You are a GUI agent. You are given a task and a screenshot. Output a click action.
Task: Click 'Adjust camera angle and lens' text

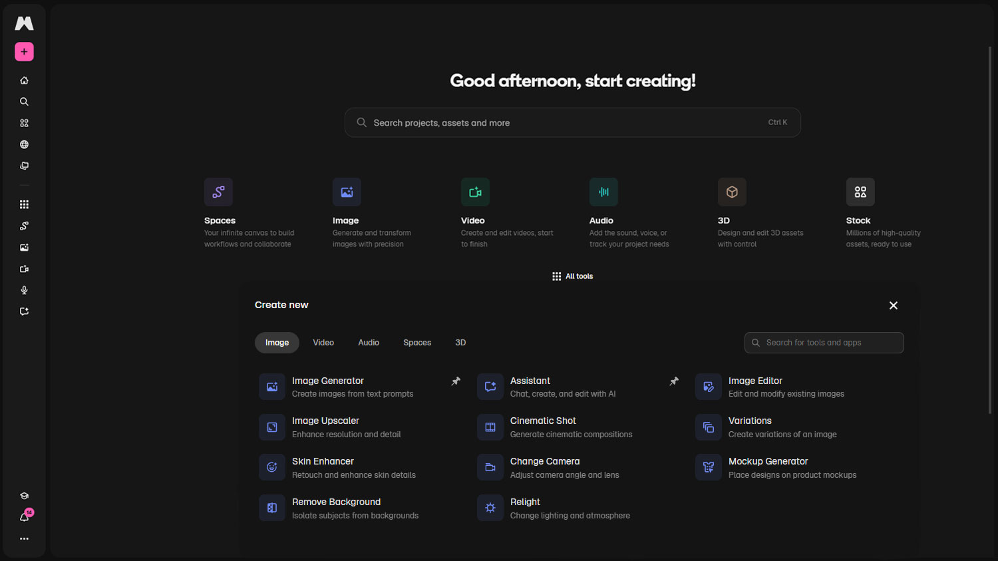(564, 475)
